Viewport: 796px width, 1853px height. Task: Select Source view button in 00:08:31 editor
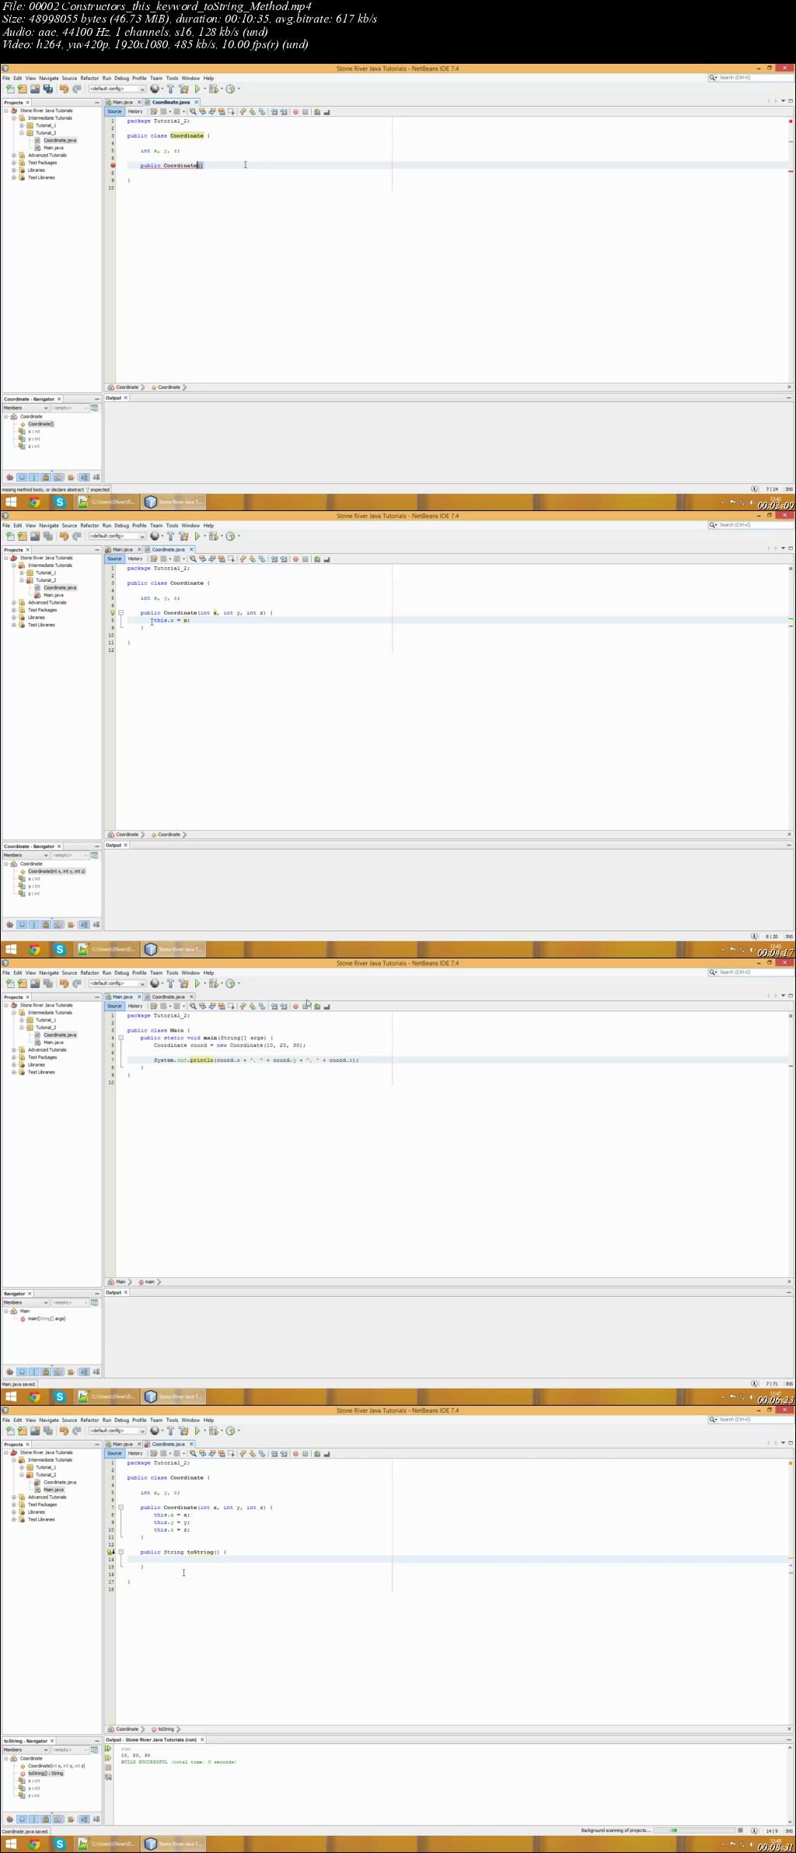[x=114, y=1454]
